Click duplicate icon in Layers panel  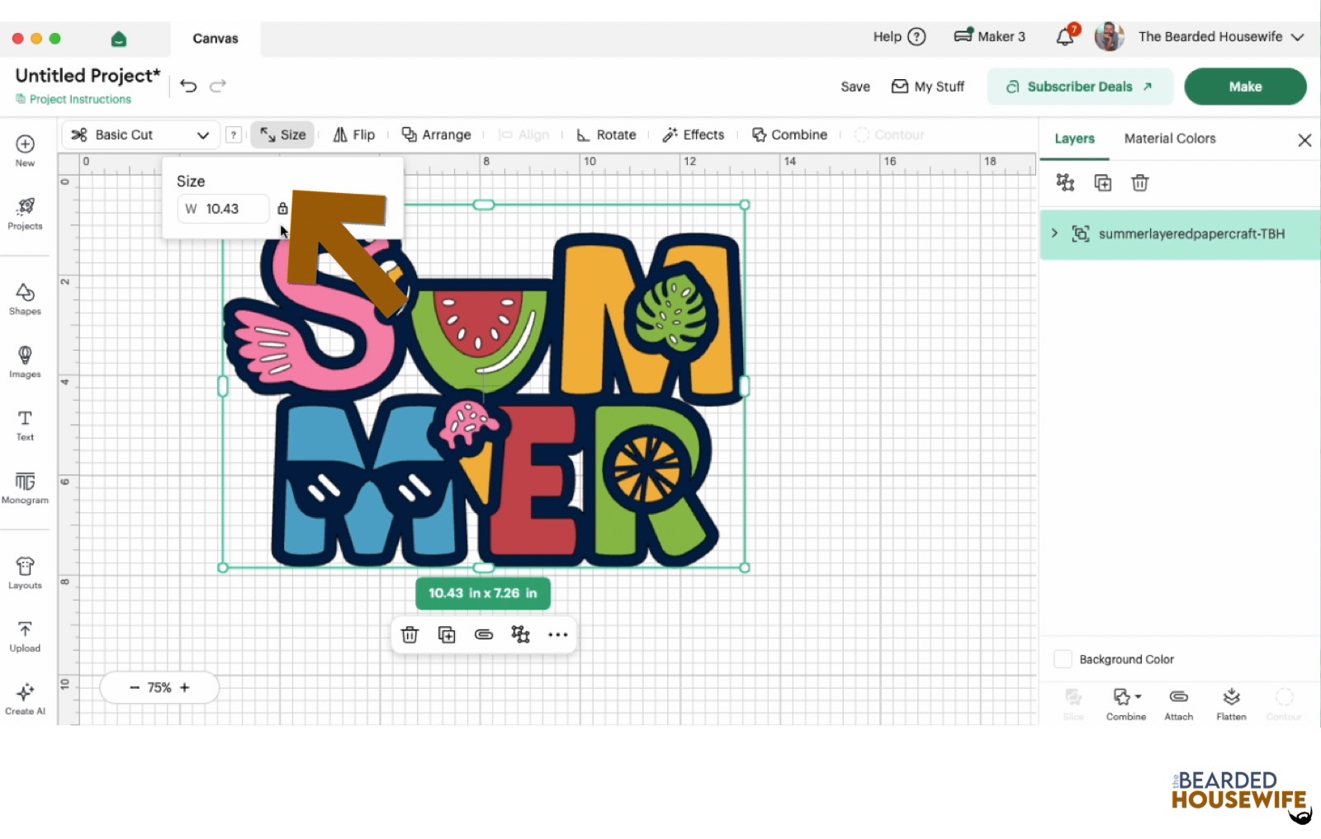[x=1103, y=183]
